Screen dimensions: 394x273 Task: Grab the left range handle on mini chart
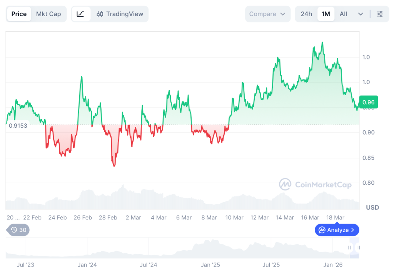click(x=350, y=248)
